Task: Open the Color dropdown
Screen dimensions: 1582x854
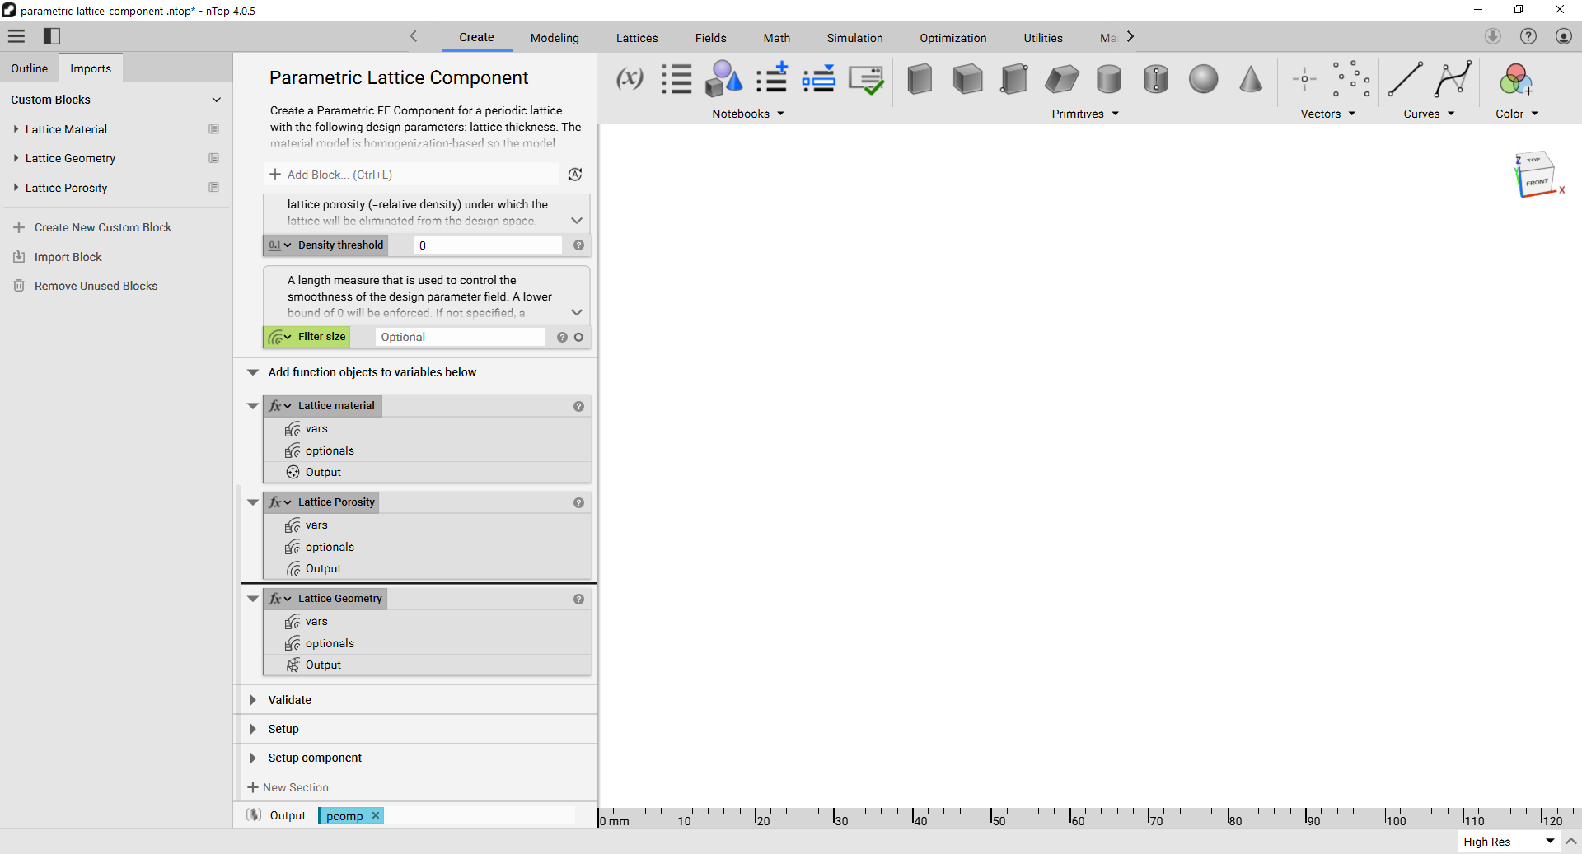Action: click(1517, 114)
